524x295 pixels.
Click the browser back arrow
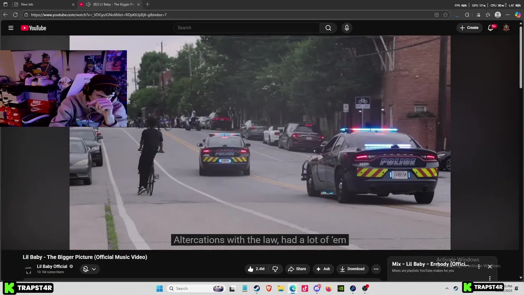point(5,15)
